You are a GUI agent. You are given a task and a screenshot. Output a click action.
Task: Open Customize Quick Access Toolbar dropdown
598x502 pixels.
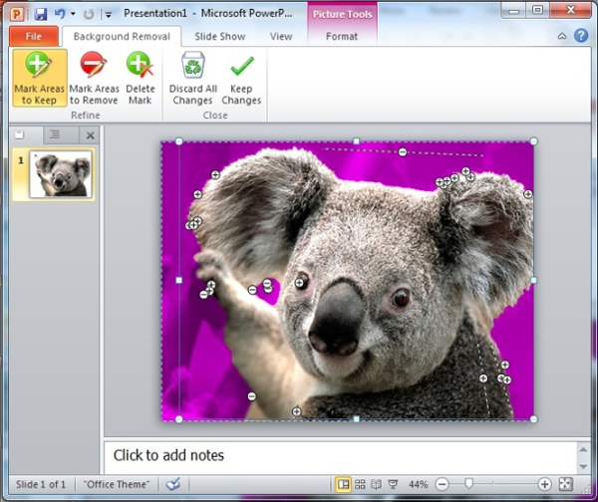[x=109, y=15]
